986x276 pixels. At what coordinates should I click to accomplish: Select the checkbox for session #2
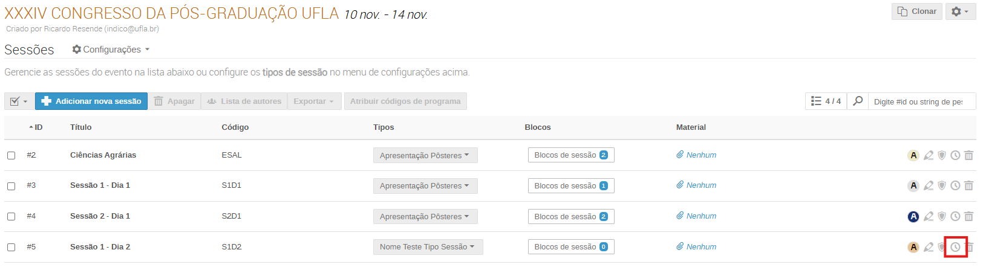pos(11,155)
